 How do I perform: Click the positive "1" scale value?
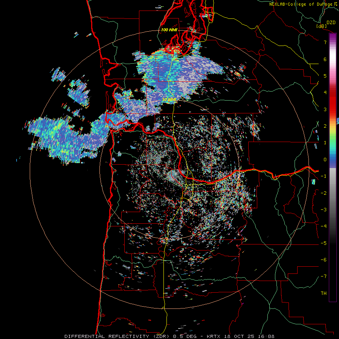pyautogui.click(x=325, y=143)
